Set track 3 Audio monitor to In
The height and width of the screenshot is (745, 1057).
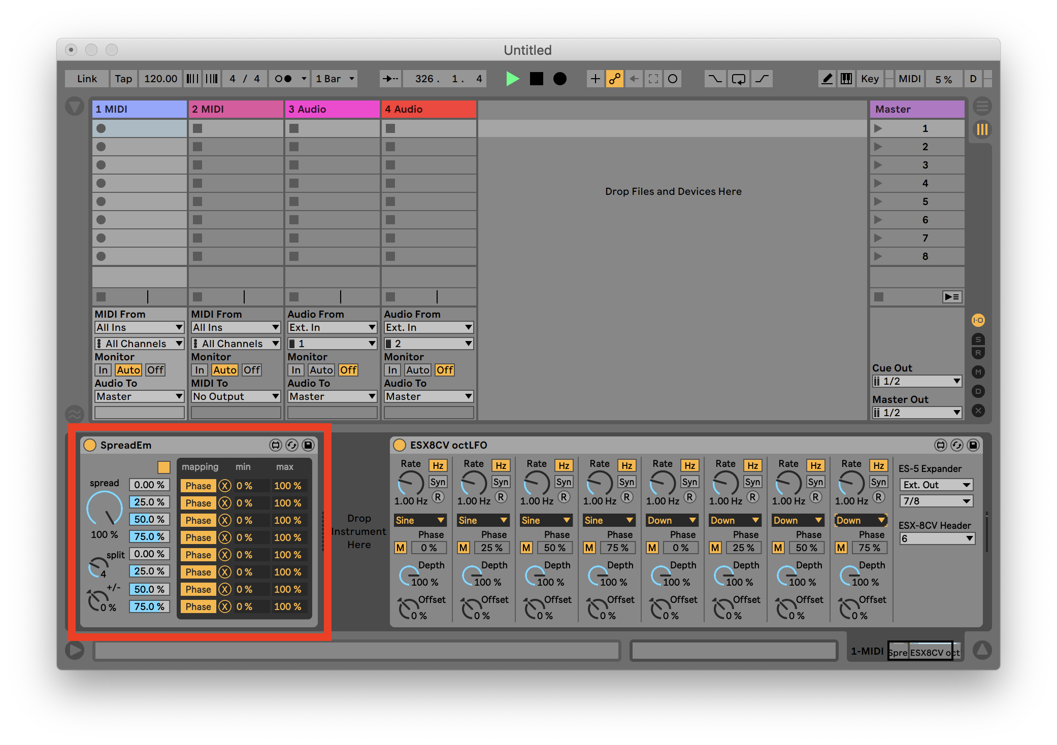tap(295, 370)
